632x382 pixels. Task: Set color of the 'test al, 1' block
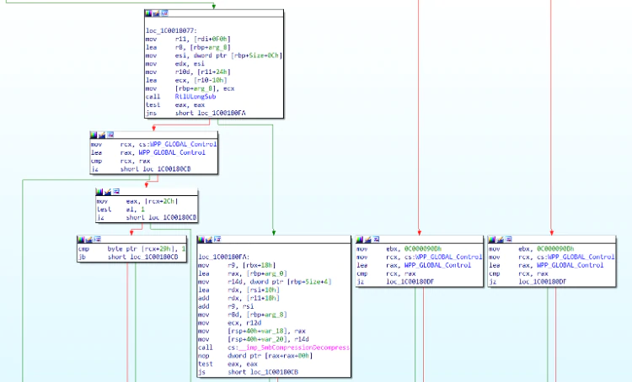point(99,192)
